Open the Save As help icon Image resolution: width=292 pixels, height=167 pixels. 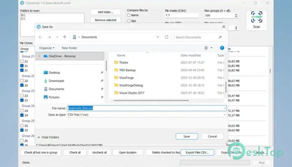click(222, 48)
